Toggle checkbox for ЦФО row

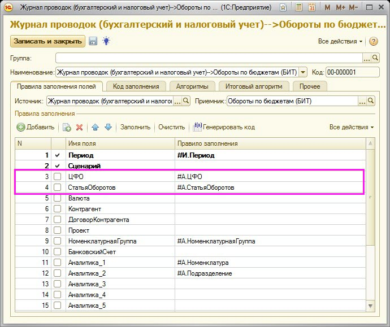[57, 177]
